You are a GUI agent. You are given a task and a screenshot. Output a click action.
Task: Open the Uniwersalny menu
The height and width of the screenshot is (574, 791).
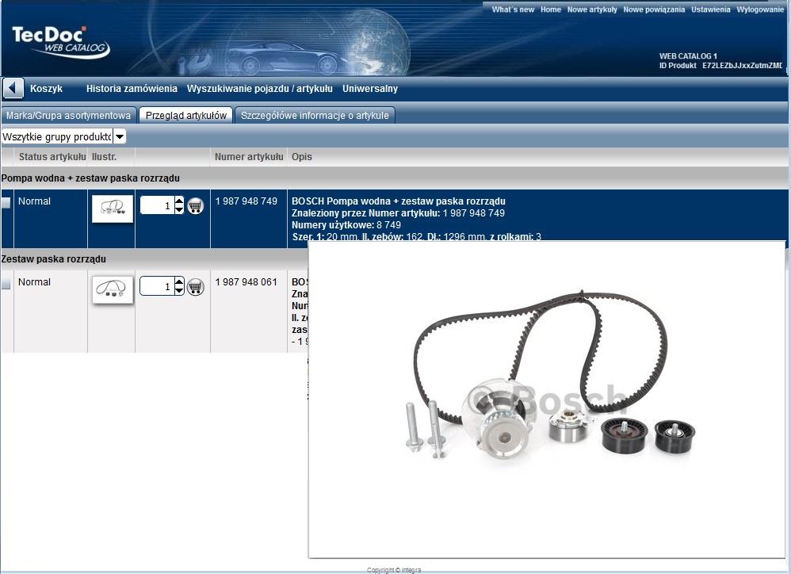coord(370,89)
